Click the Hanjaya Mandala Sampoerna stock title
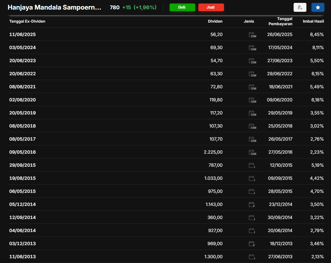331x263 pixels. [54, 7]
